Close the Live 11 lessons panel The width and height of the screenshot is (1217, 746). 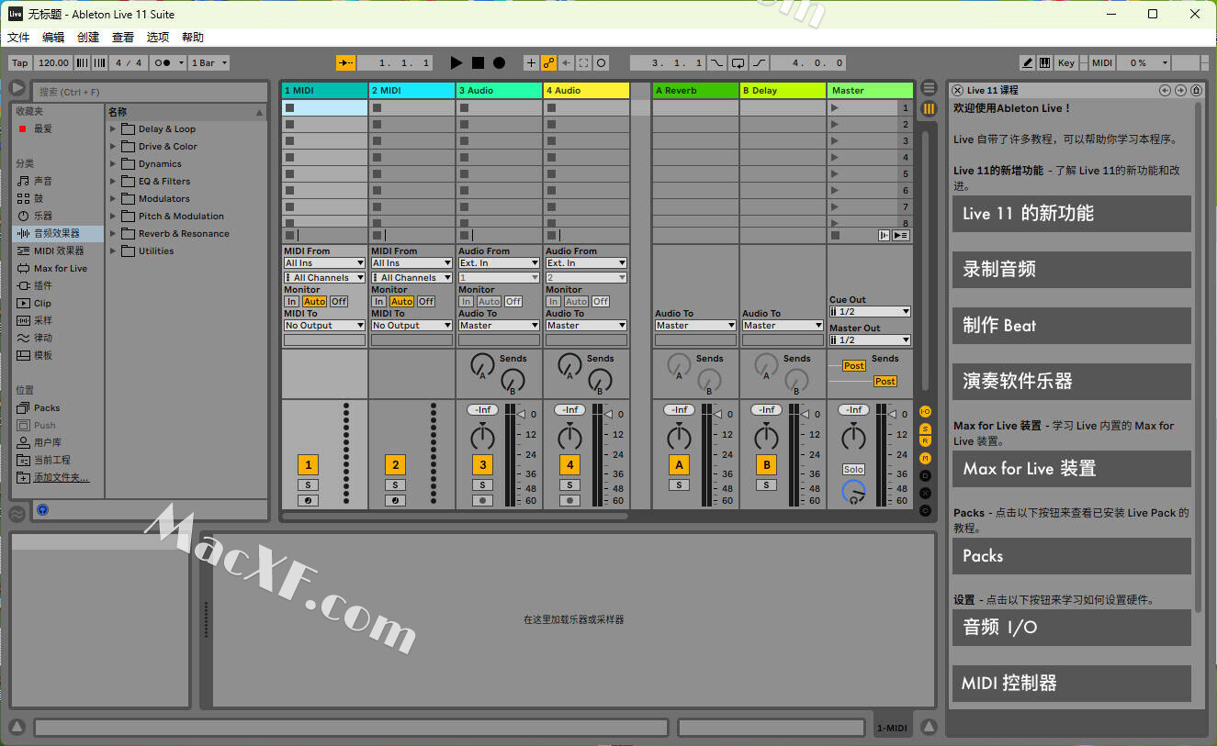coord(957,90)
